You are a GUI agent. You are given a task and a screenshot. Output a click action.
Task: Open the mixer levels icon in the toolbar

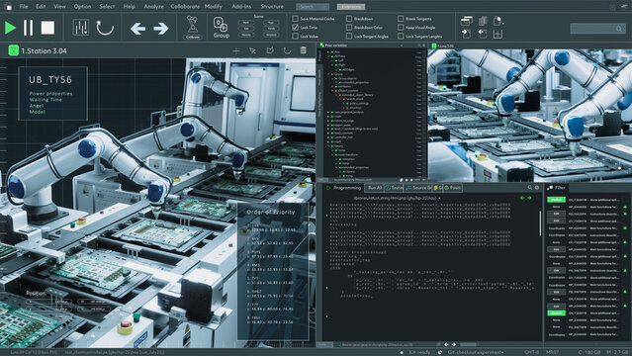(x=81, y=28)
